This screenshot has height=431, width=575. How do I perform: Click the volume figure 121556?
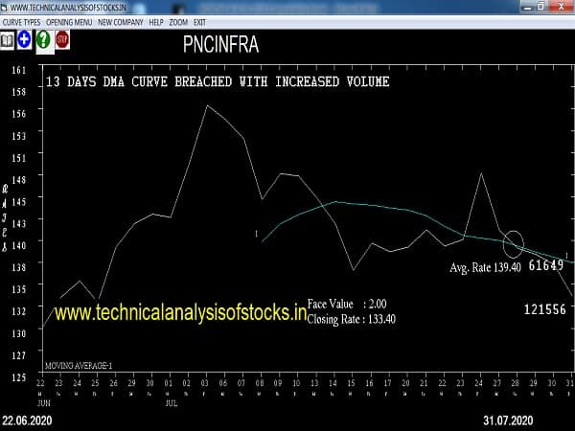[x=544, y=308]
